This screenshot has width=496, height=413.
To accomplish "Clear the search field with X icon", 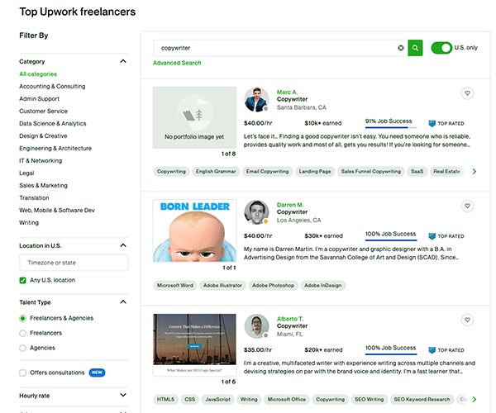I will [401, 48].
